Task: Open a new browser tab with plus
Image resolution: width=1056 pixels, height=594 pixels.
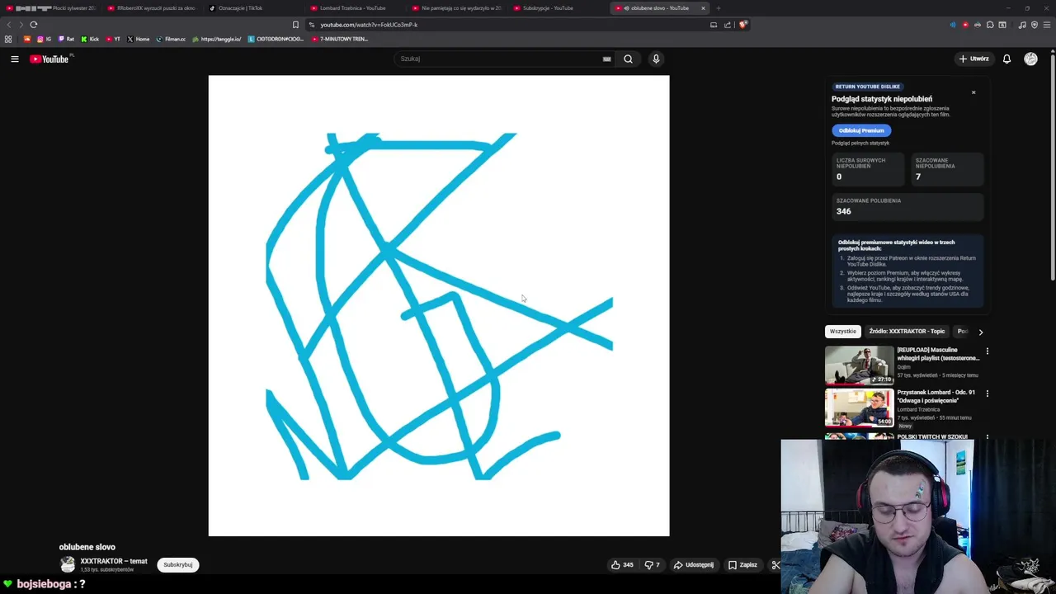Action: [x=719, y=8]
